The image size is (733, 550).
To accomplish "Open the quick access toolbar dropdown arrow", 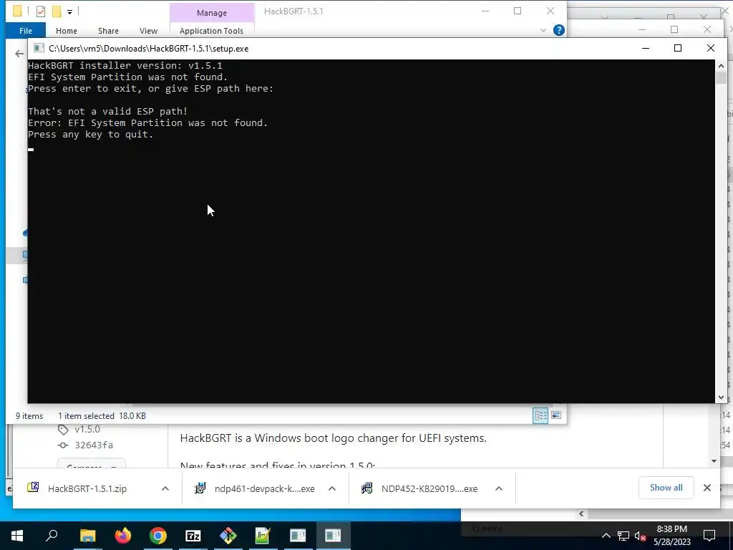I will pyautogui.click(x=69, y=11).
